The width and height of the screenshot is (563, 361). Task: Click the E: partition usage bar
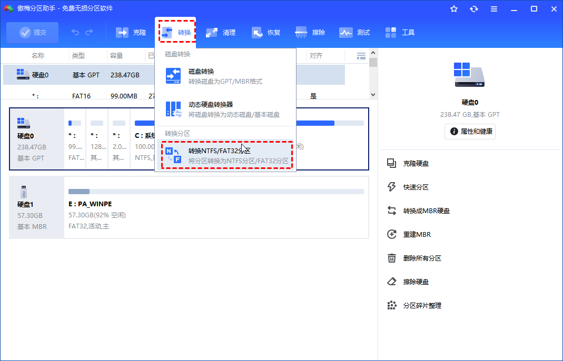[x=216, y=192]
